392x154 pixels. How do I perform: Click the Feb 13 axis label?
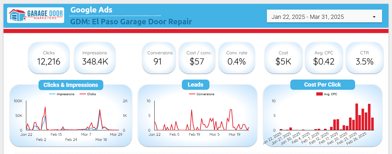pos(56,135)
